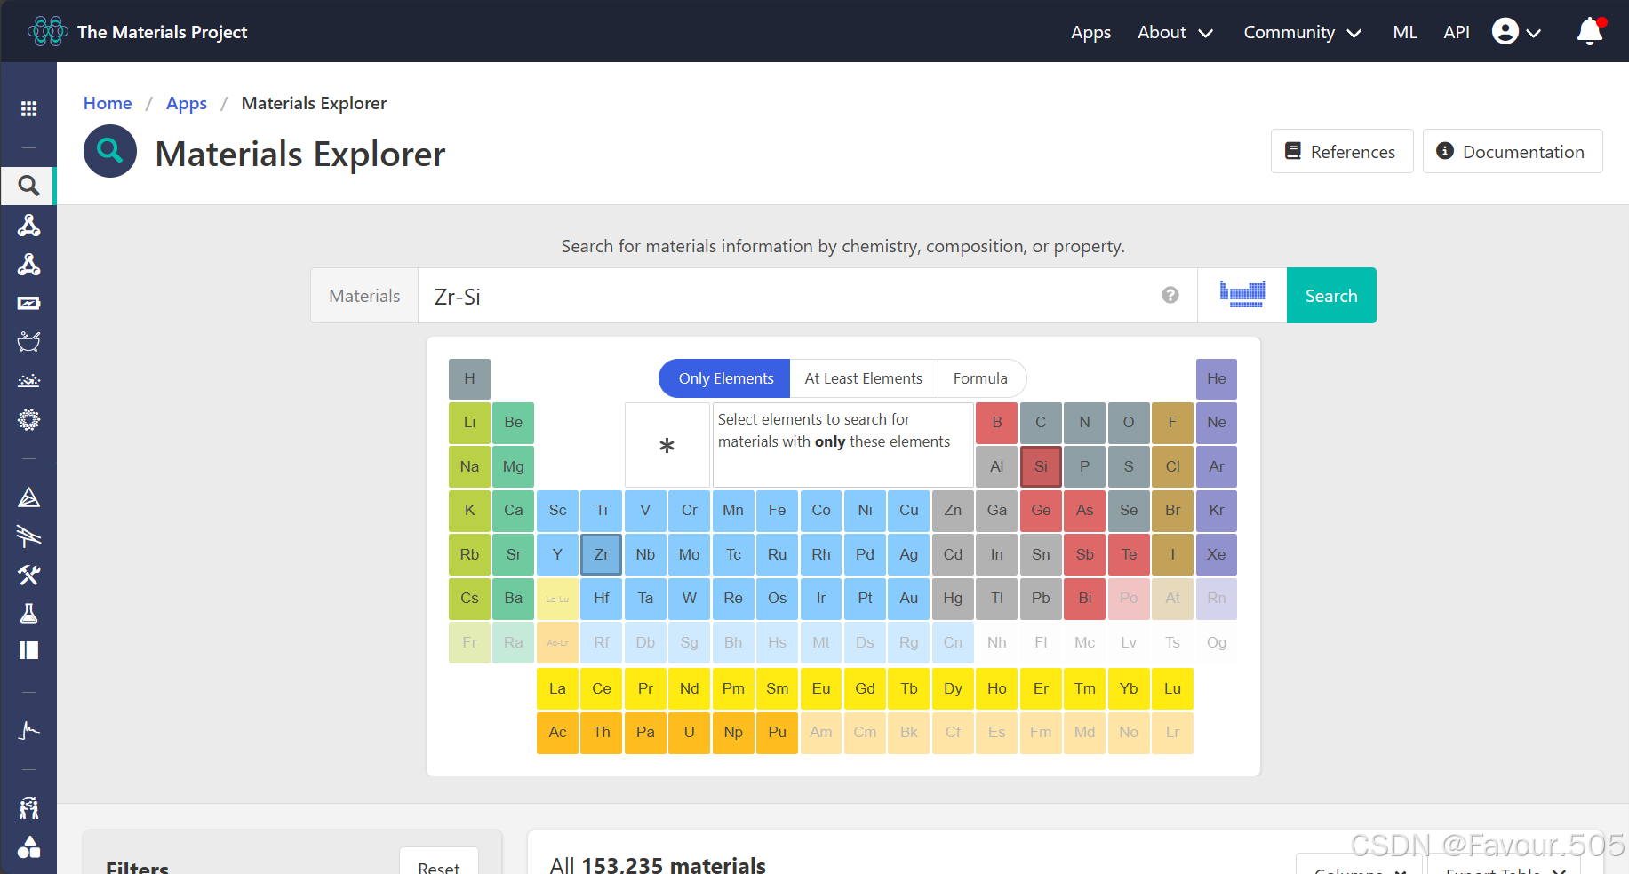Screen dimensions: 1629x874
Task: Open the flask icon in sidebar
Action: [28, 613]
